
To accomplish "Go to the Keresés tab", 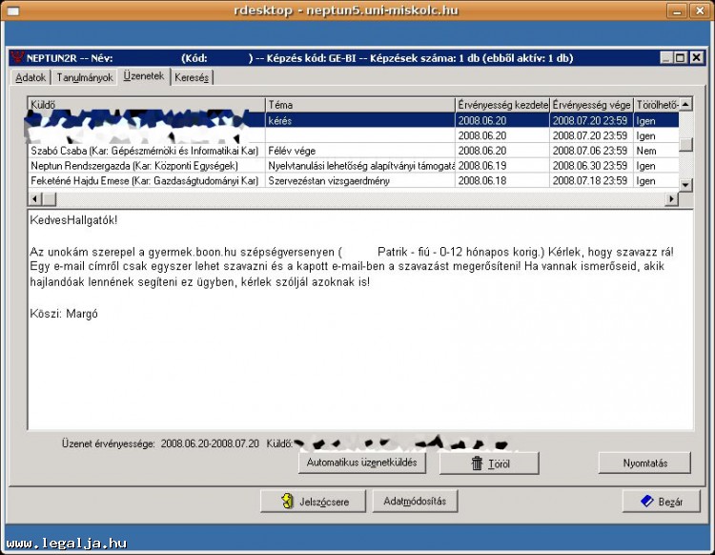I will (192, 77).
